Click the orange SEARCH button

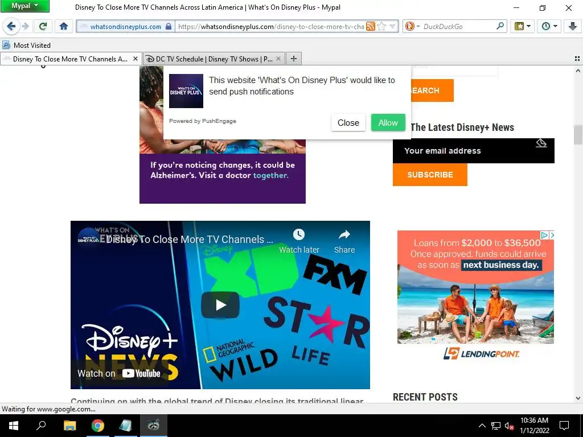click(x=433, y=90)
